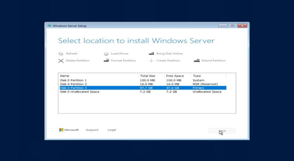Image resolution: width=294 pixels, height=161 pixels.
Task: Click the Microsoft wordmark text
Action: pos(71,130)
